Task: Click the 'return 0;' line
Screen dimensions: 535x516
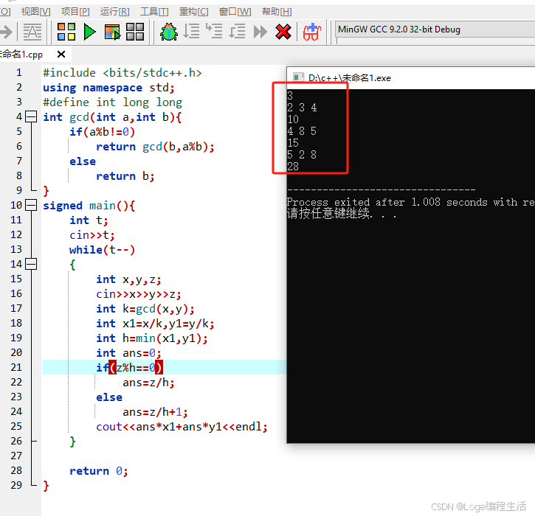Action: click(99, 471)
